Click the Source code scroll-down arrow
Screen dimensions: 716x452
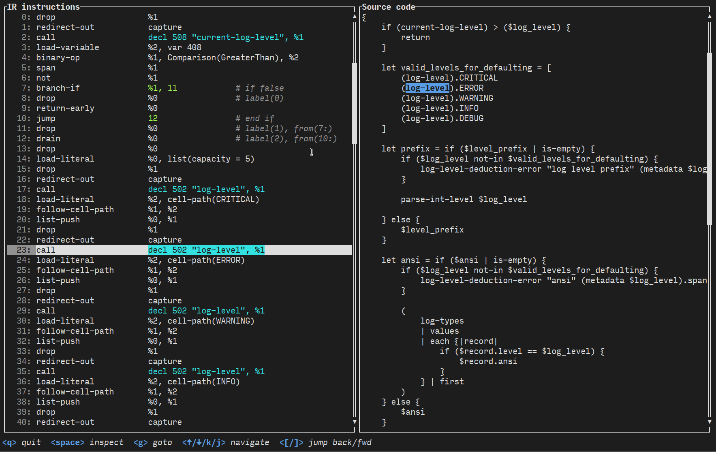710,422
